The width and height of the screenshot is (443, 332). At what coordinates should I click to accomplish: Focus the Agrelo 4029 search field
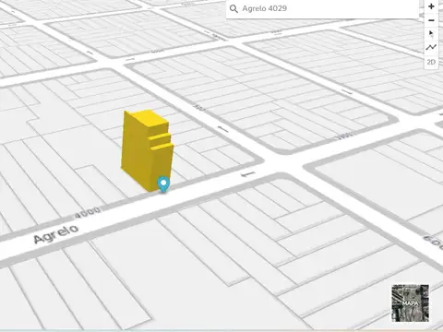[x=322, y=8]
